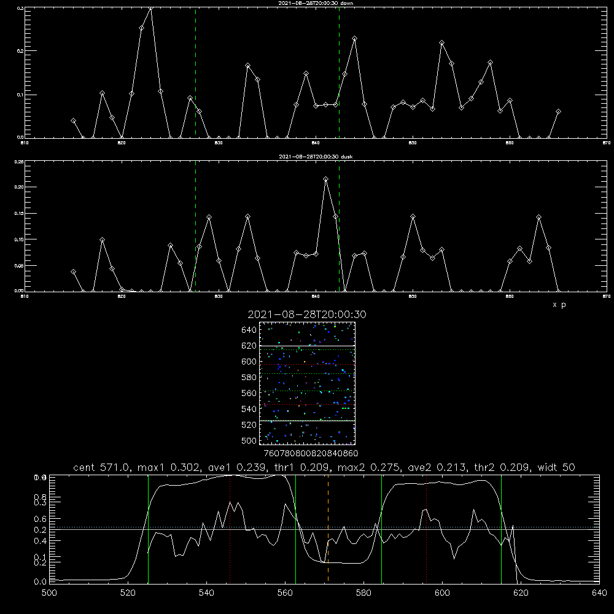Click the red dotted line near 596 in bottom plot
614x614 pixels.
pyautogui.click(x=427, y=529)
